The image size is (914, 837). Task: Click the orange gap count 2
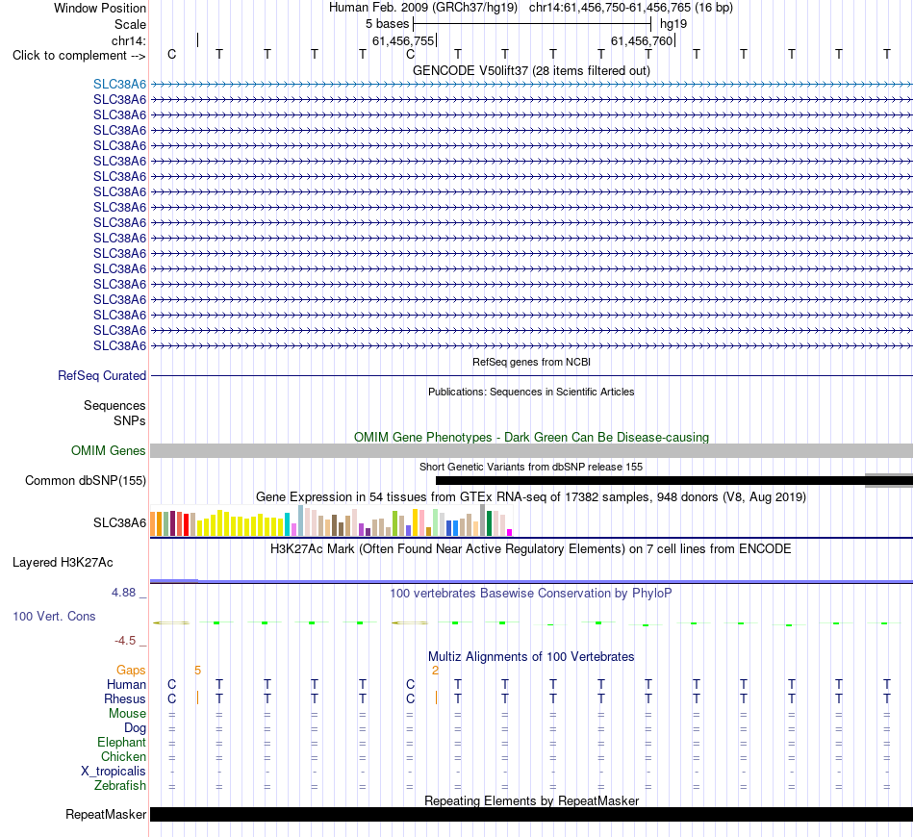435,671
